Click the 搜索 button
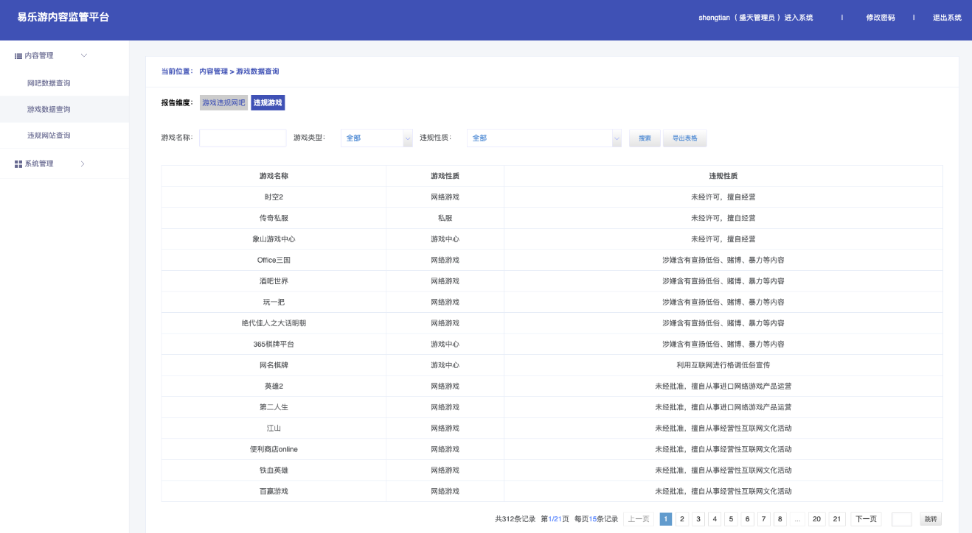972x533 pixels. [645, 138]
